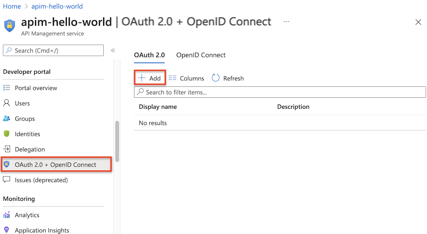Screen dimensions: 427x234
Task: Click the Portal overview icon
Action: point(7,88)
